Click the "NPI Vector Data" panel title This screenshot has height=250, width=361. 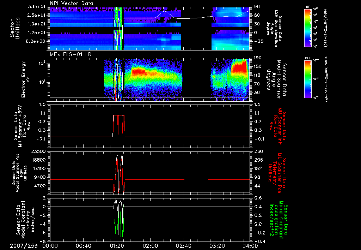[x=72, y=3]
